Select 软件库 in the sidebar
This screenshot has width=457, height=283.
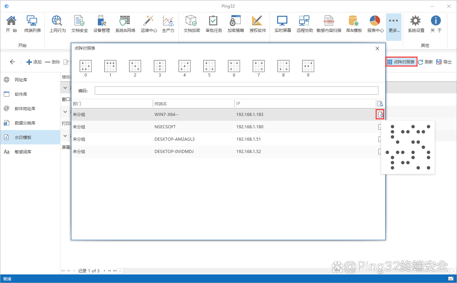[30, 94]
